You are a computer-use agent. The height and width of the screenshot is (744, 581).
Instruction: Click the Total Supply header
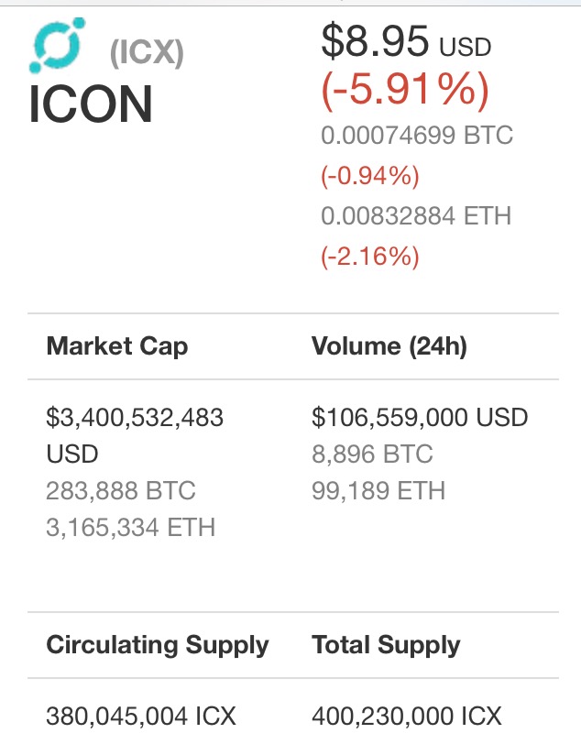386,646
